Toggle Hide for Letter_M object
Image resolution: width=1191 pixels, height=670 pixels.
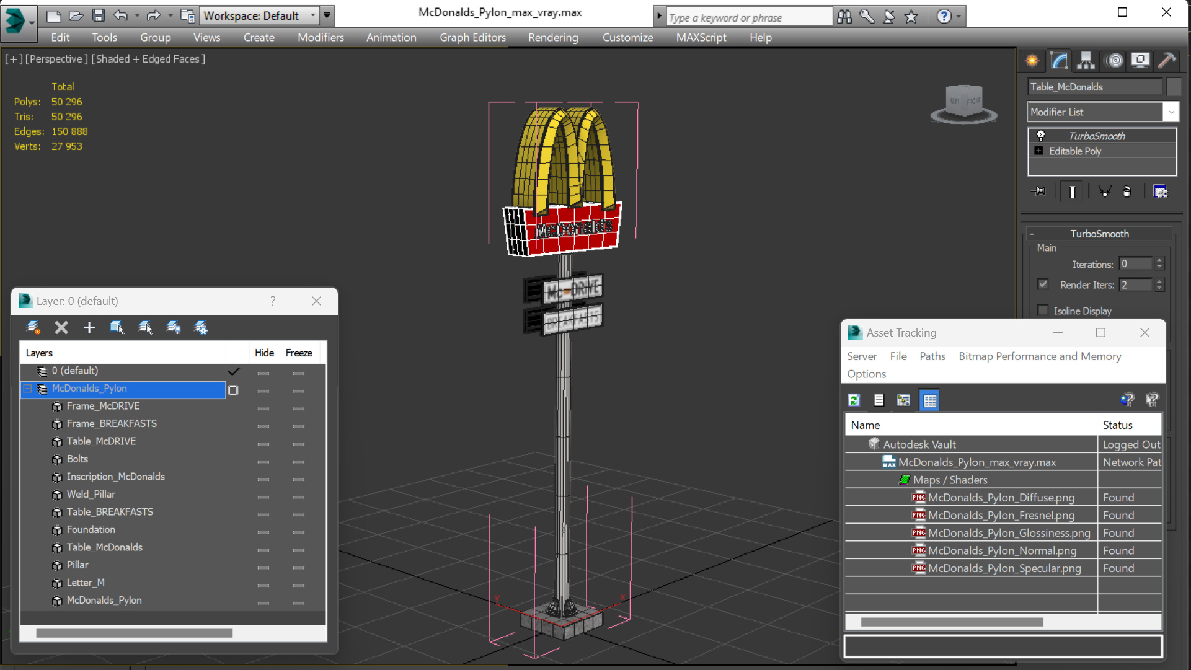point(263,585)
